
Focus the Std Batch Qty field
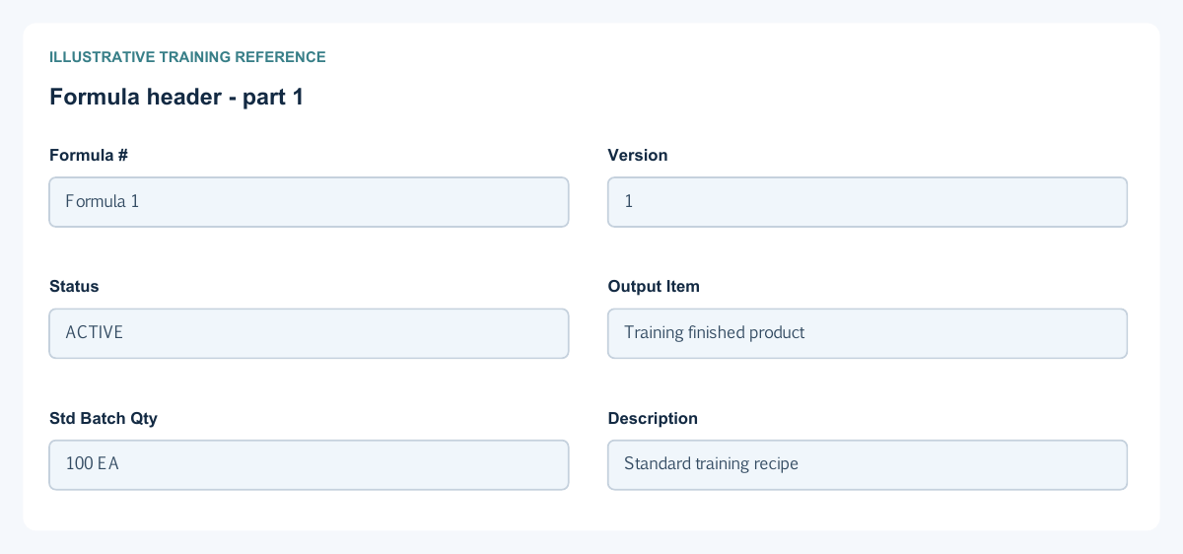pyautogui.click(x=309, y=464)
